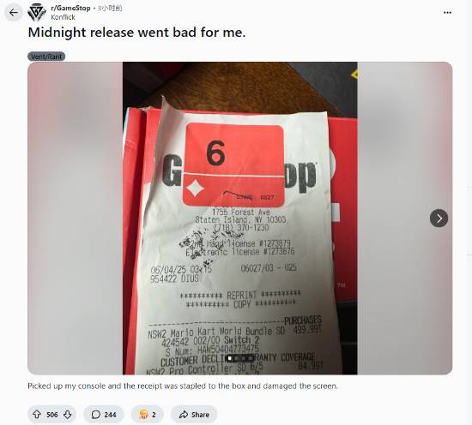Open the Konflick user profile
The width and height of the screenshot is (472, 425).
(x=63, y=17)
